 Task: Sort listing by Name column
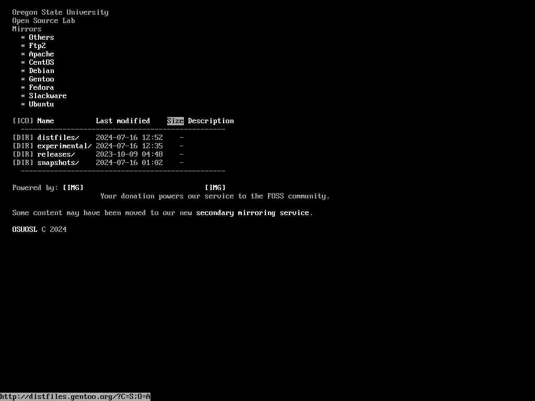pos(46,121)
